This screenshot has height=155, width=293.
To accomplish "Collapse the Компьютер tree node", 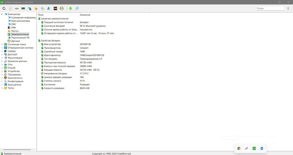I will (2, 14).
